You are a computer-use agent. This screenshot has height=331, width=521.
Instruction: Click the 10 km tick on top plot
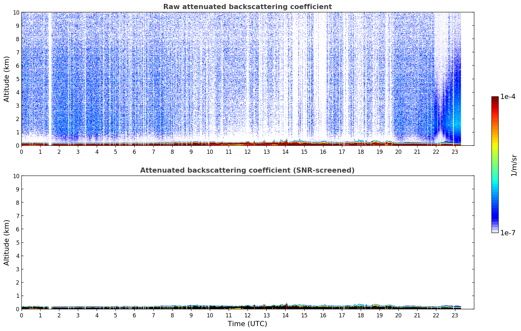click(x=16, y=12)
